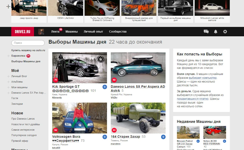The height and width of the screenshot is (150, 244).
Task: Open the Volkswagen Bora title link
Action: coord(66,139)
